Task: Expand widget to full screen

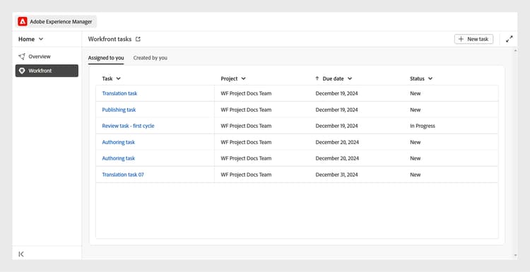Action: [509, 39]
